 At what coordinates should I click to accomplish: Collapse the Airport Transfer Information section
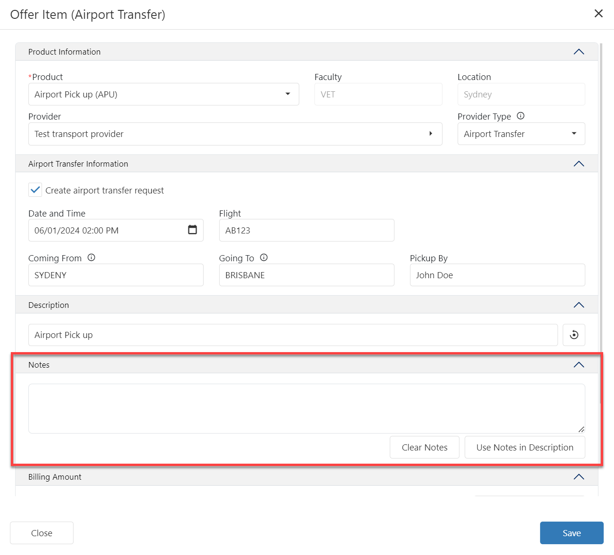(x=579, y=164)
